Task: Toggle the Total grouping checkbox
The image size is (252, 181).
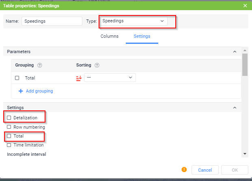Action: (17, 78)
